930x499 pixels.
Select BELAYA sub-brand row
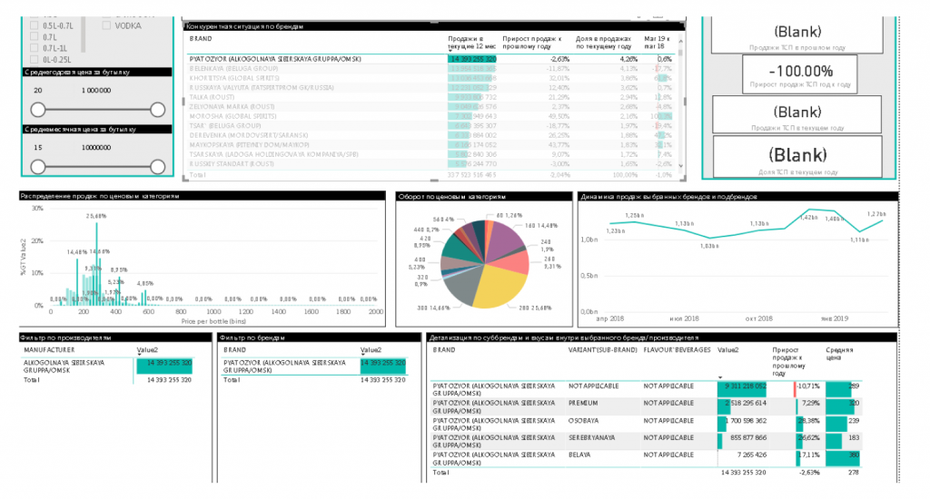(x=647, y=458)
